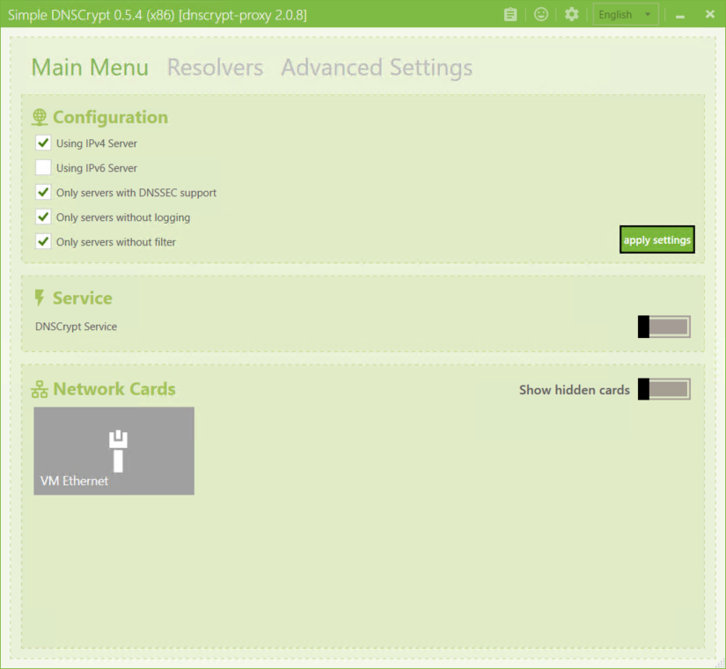Select the VM Ethernet network card
The height and width of the screenshot is (669, 726).
pos(114,451)
